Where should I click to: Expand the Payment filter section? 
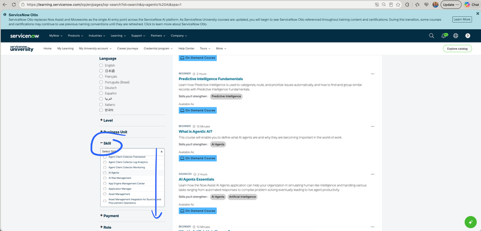click(110, 216)
